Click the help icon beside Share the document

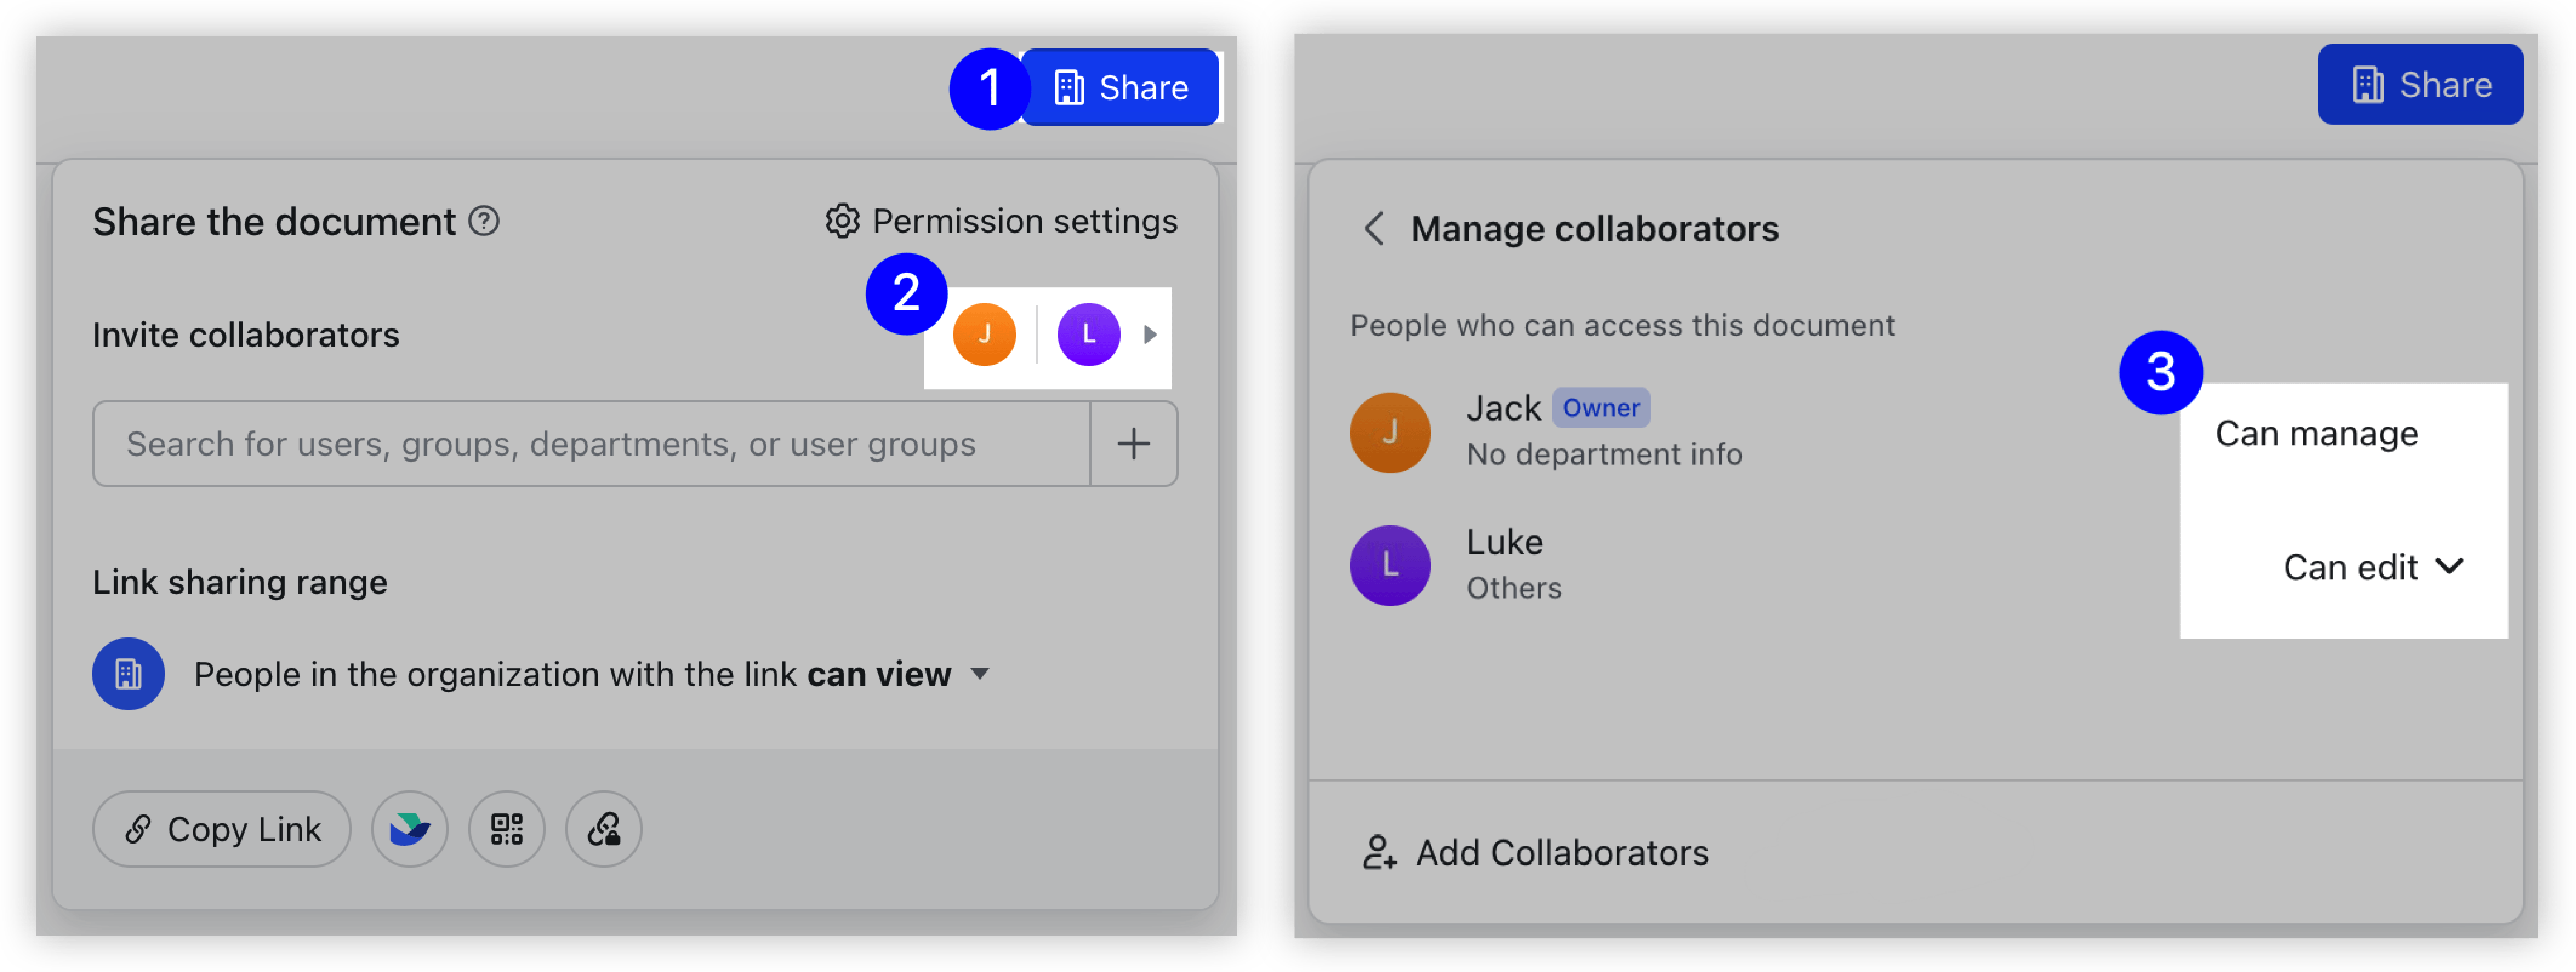(484, 221)
